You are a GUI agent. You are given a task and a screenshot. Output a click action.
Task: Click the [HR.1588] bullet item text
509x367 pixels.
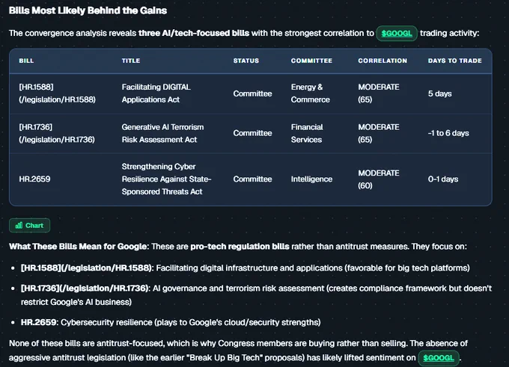(x=245, y=268)
